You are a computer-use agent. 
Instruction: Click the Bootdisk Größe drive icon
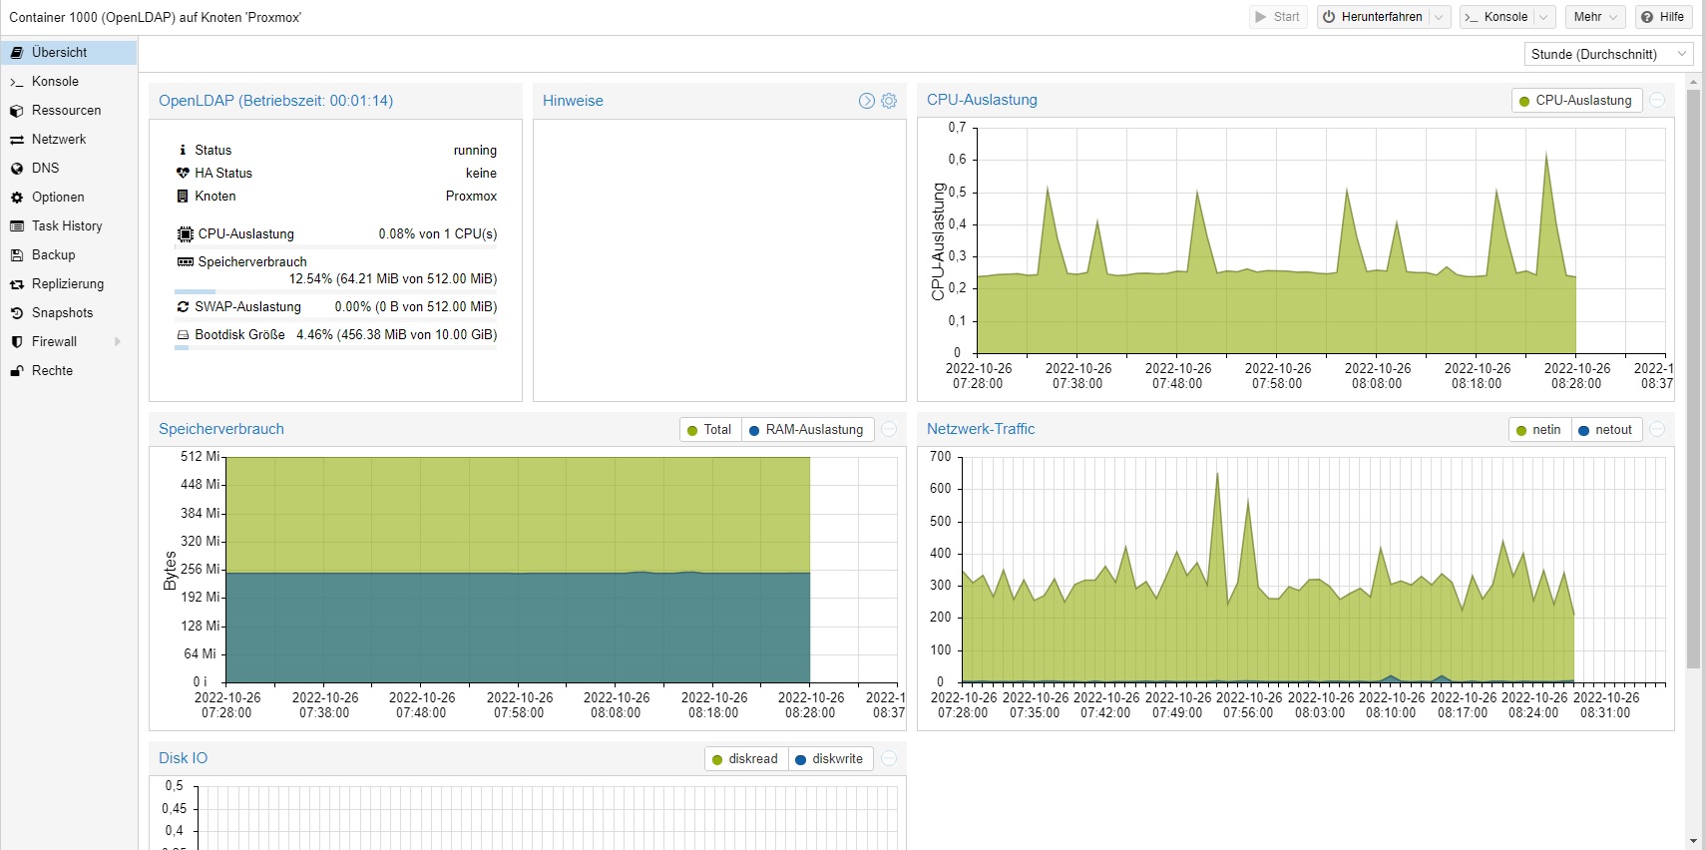pos(183,335)
